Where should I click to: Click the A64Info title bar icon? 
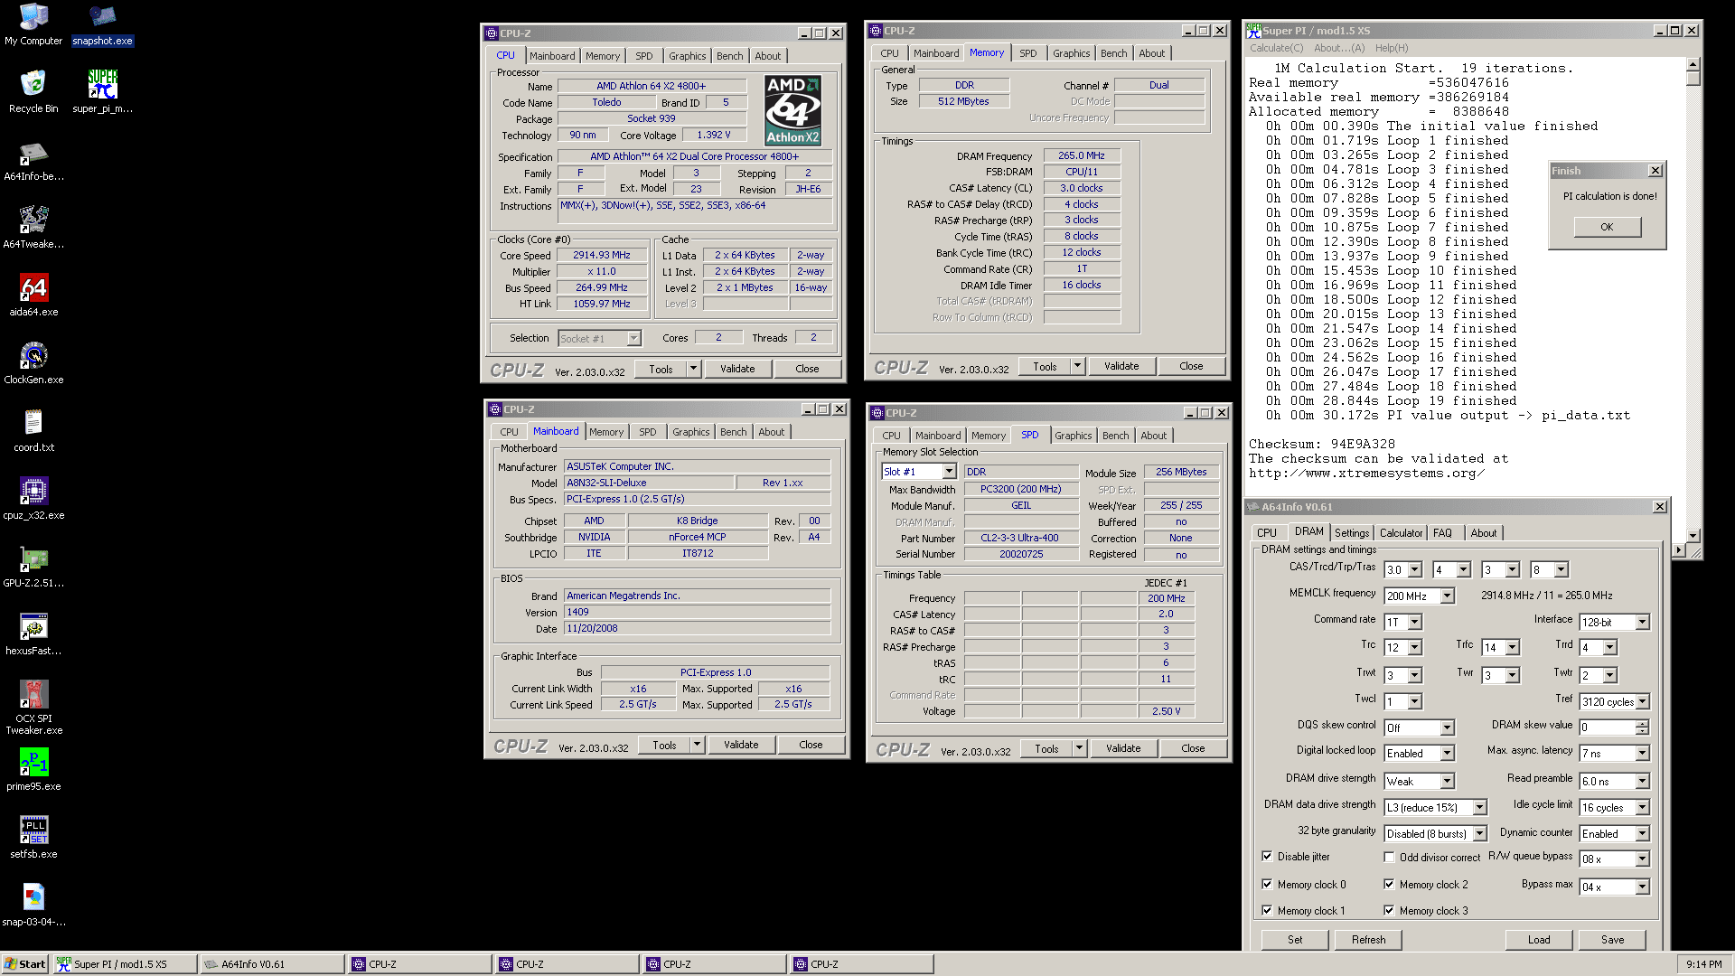(x=1252, y=507)
